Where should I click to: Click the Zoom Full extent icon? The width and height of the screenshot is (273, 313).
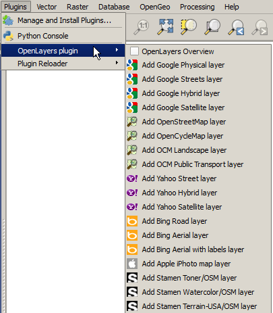(165, 27)
